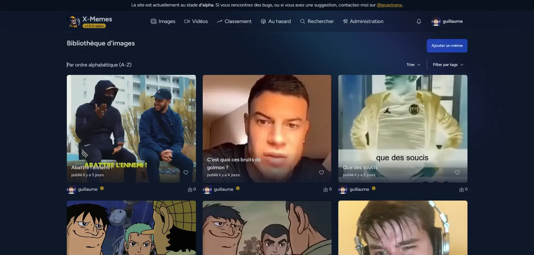Image resolution: width=534 pixels, height=255 pixels.
Task: Click the download counter on 'Que des soucis'
Action: click(463, 189)
